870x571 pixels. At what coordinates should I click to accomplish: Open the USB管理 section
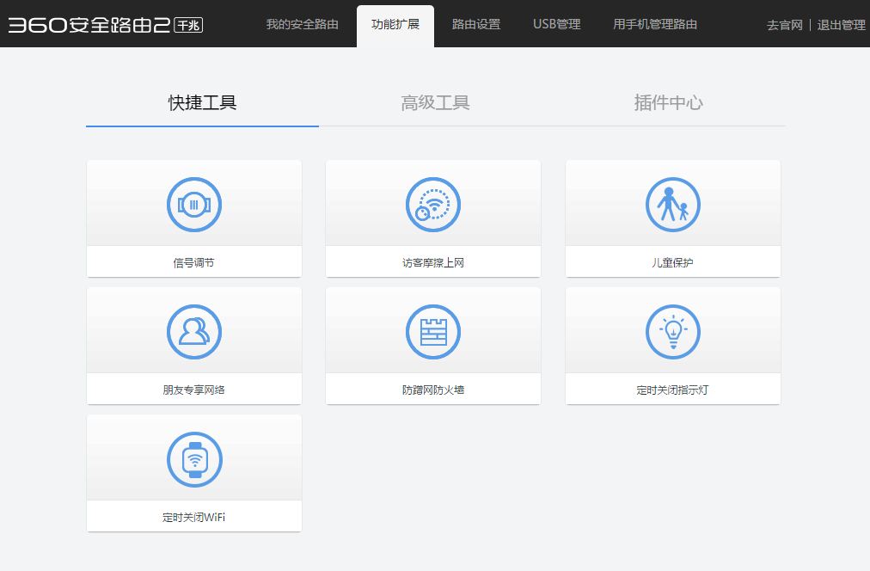555,25
